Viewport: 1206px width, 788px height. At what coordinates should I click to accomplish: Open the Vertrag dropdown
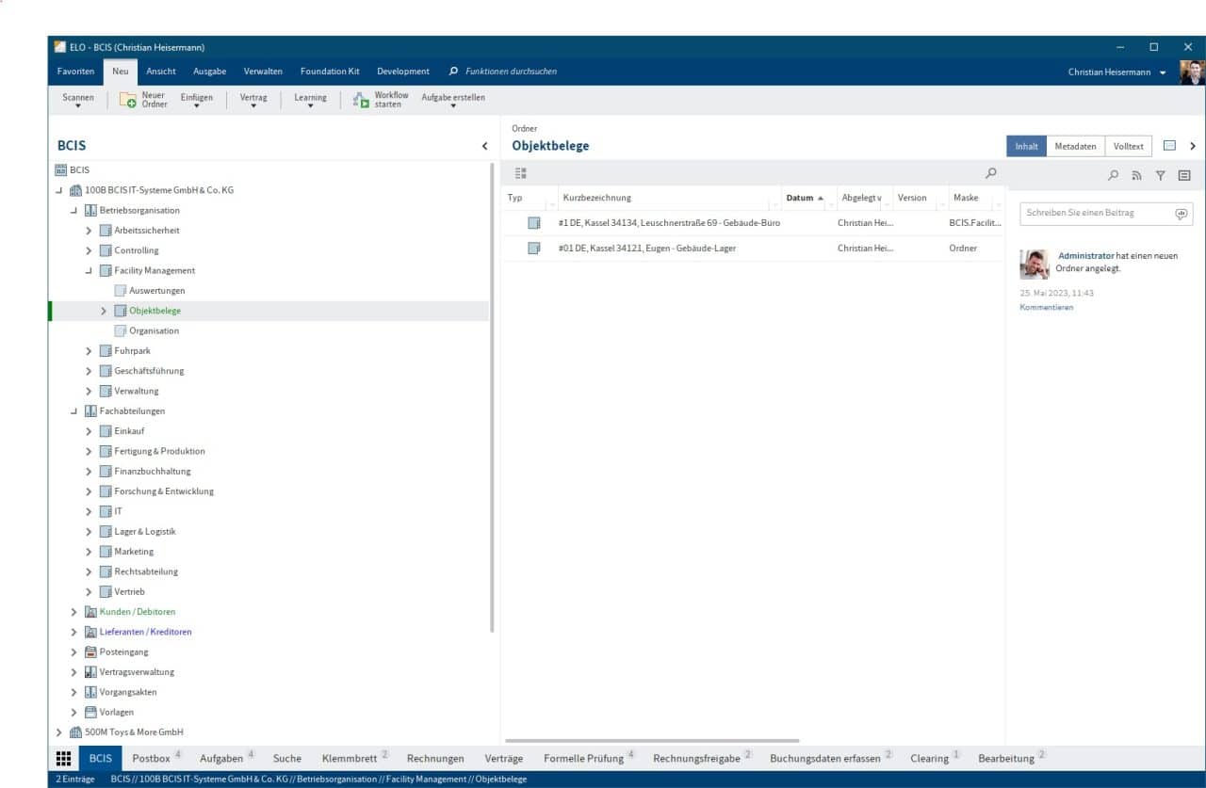(253, 101)
